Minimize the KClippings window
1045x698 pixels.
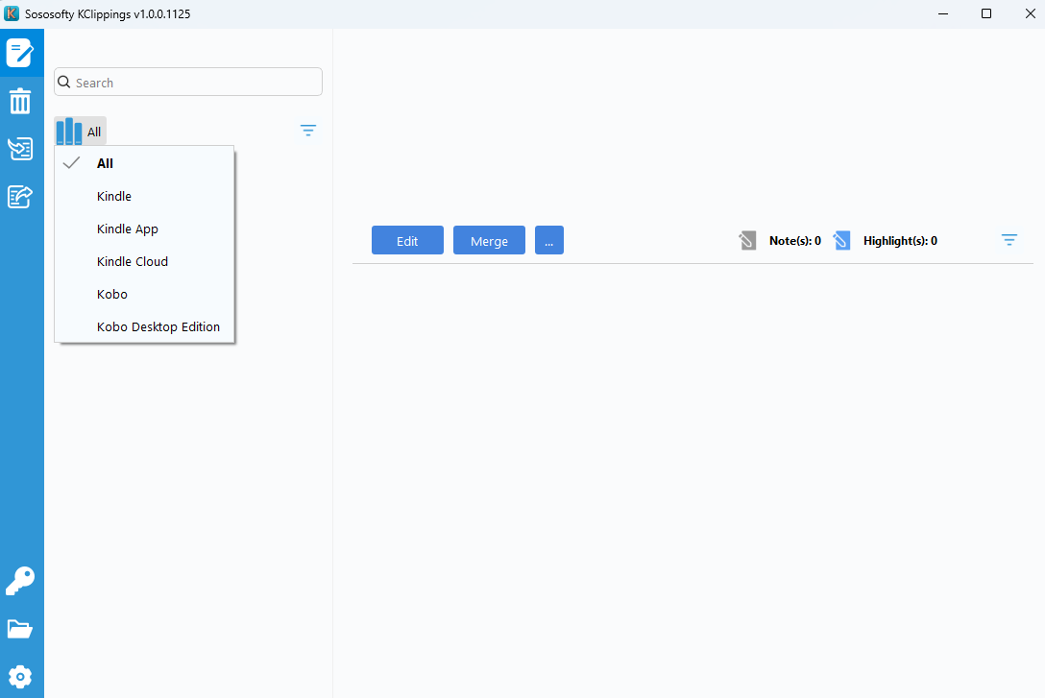click(x=943, y=13)
